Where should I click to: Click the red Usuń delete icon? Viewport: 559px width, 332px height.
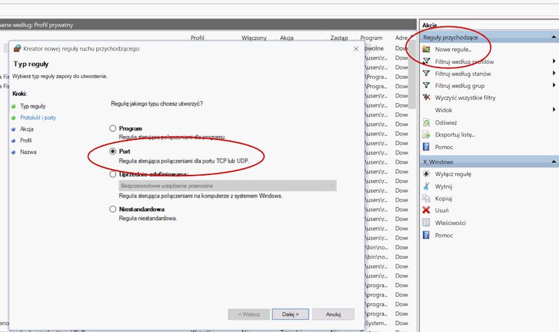(x=426, y=210)
